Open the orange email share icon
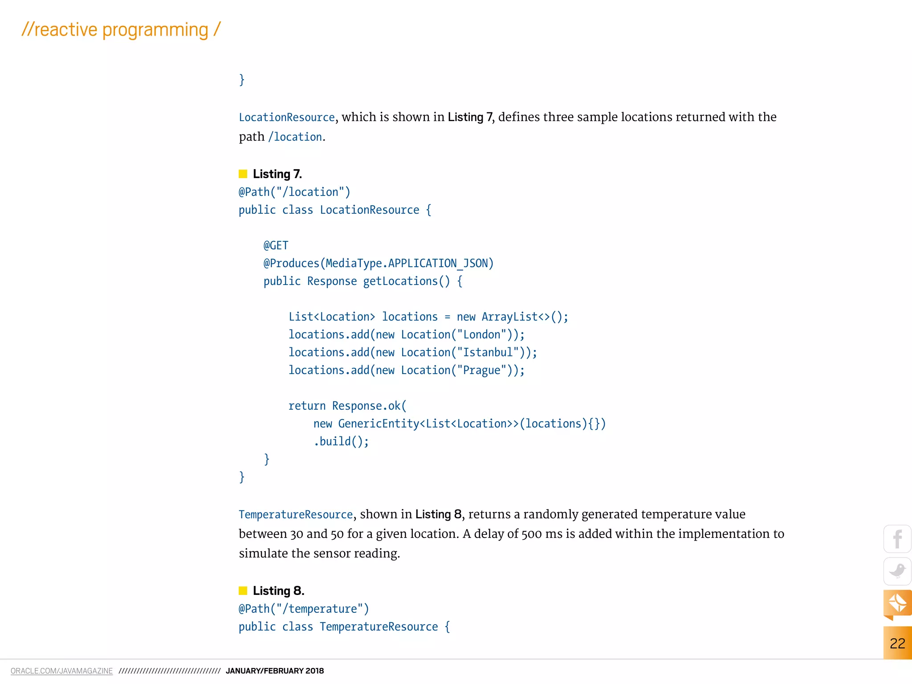This screenshot has height=684, width=912. click(x=897, y=604)
